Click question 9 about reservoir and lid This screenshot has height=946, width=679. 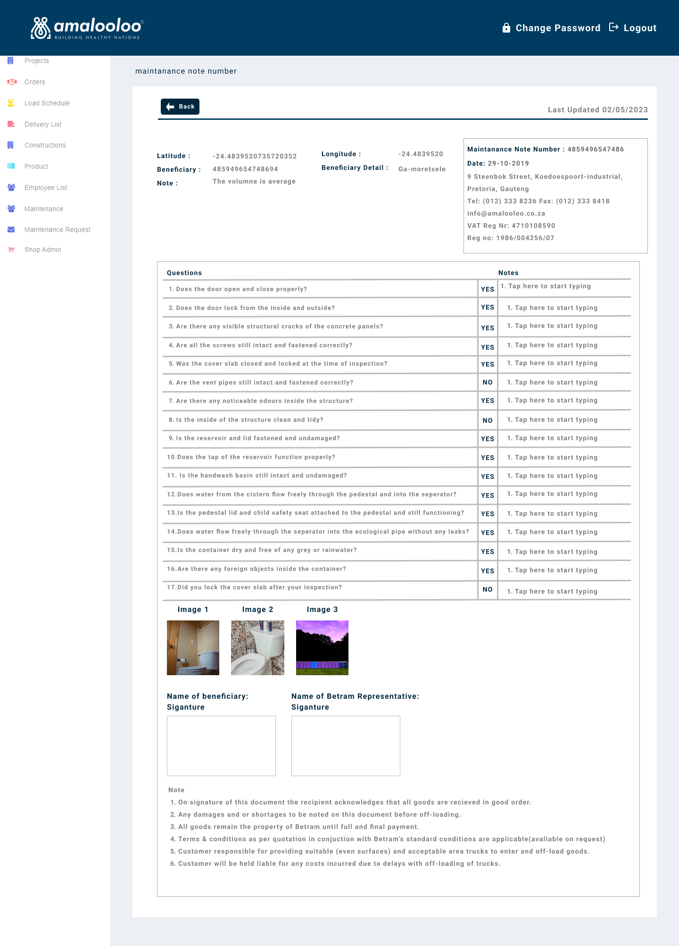[x=254, y=438]
